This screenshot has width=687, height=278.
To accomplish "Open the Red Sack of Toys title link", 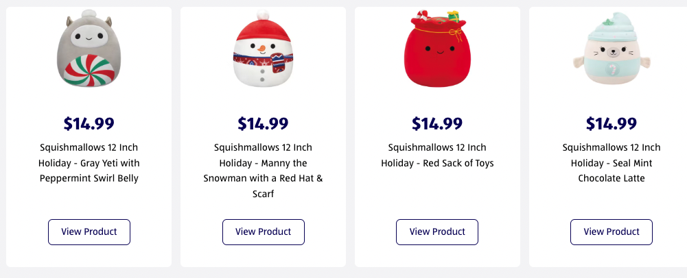I will pyautogui.click(x=437, y=155).
